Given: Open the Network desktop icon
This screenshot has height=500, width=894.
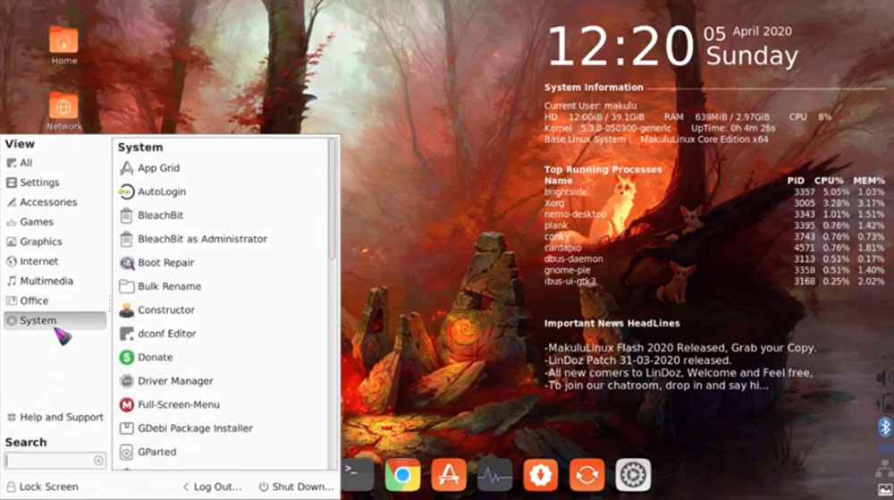Looking at the screenshot, I should (63, 106).
